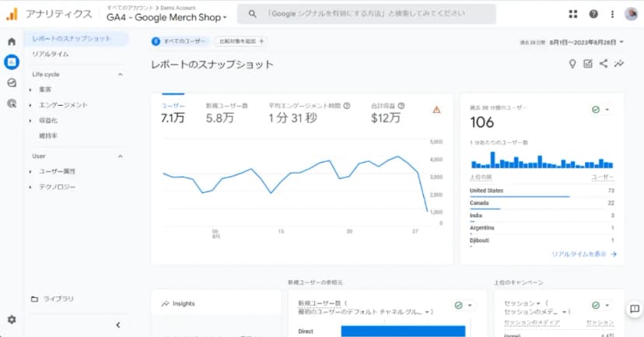Click the United States country row

coord(542,192)
